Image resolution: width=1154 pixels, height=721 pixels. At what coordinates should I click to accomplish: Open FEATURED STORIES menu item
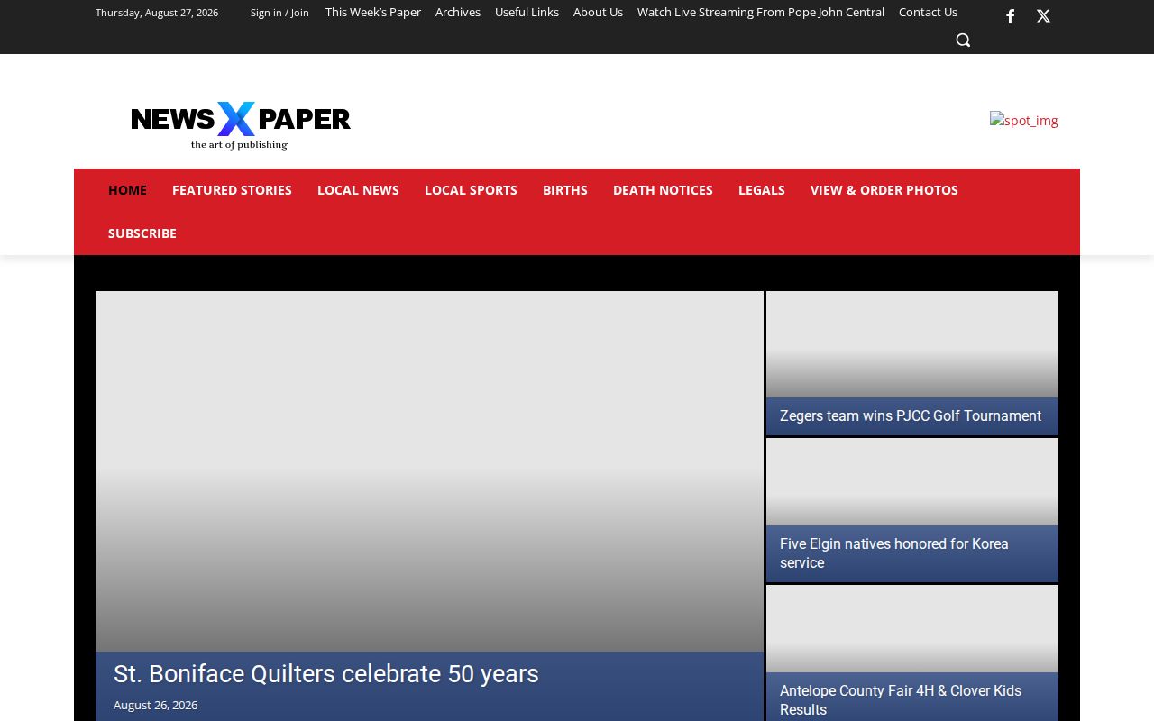pos(232,190)
